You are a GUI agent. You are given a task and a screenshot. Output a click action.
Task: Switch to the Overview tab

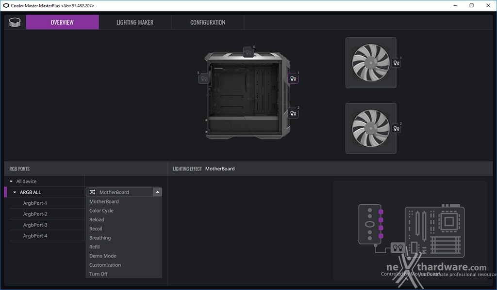[62, 22]
